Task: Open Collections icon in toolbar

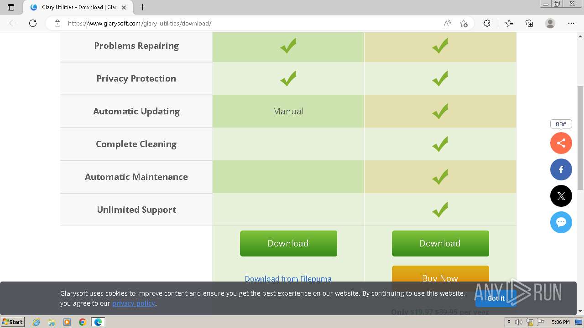Action: tap(529, 23)
